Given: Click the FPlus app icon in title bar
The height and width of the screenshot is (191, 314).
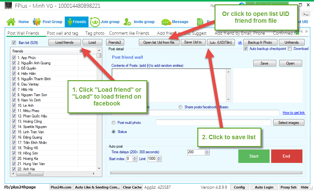Looking at the screenshot, I should (x=8, y=6).
